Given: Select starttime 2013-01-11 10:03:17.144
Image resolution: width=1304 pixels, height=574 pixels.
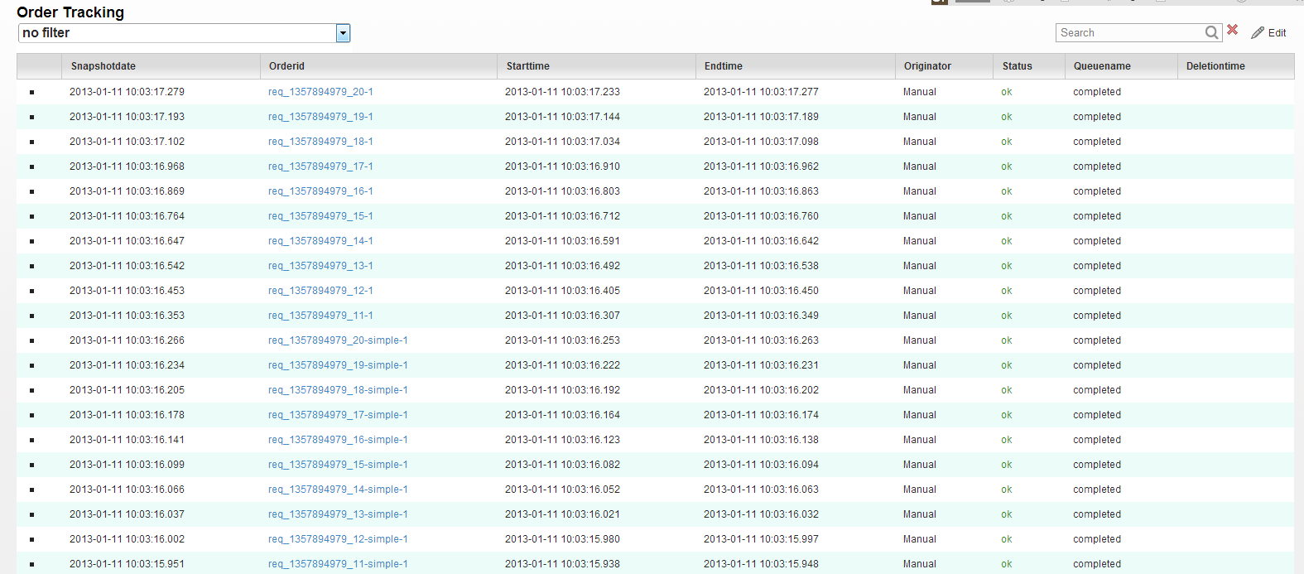Looking at the screenshot, I should [x=562, y=117].
